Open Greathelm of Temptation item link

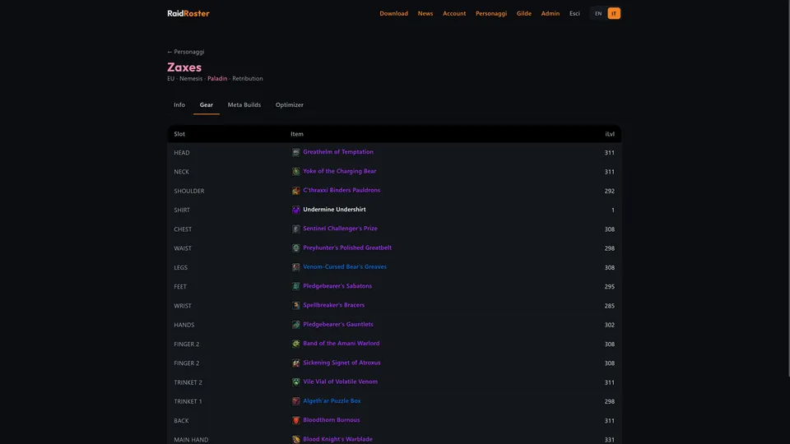[338, 152]
